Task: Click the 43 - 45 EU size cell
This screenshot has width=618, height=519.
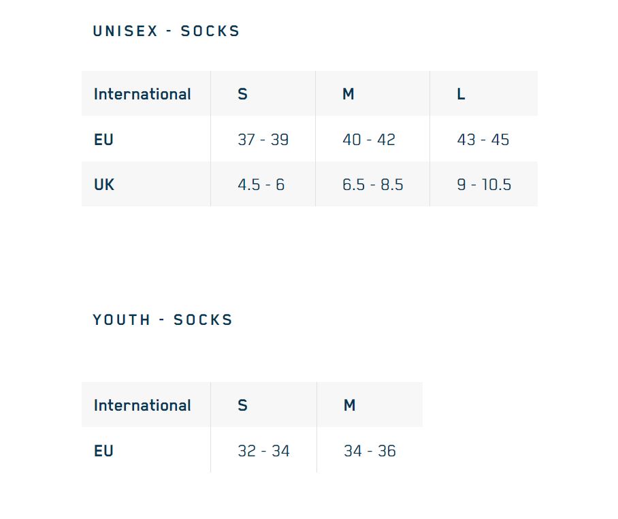Action: [x=483, y=140]
